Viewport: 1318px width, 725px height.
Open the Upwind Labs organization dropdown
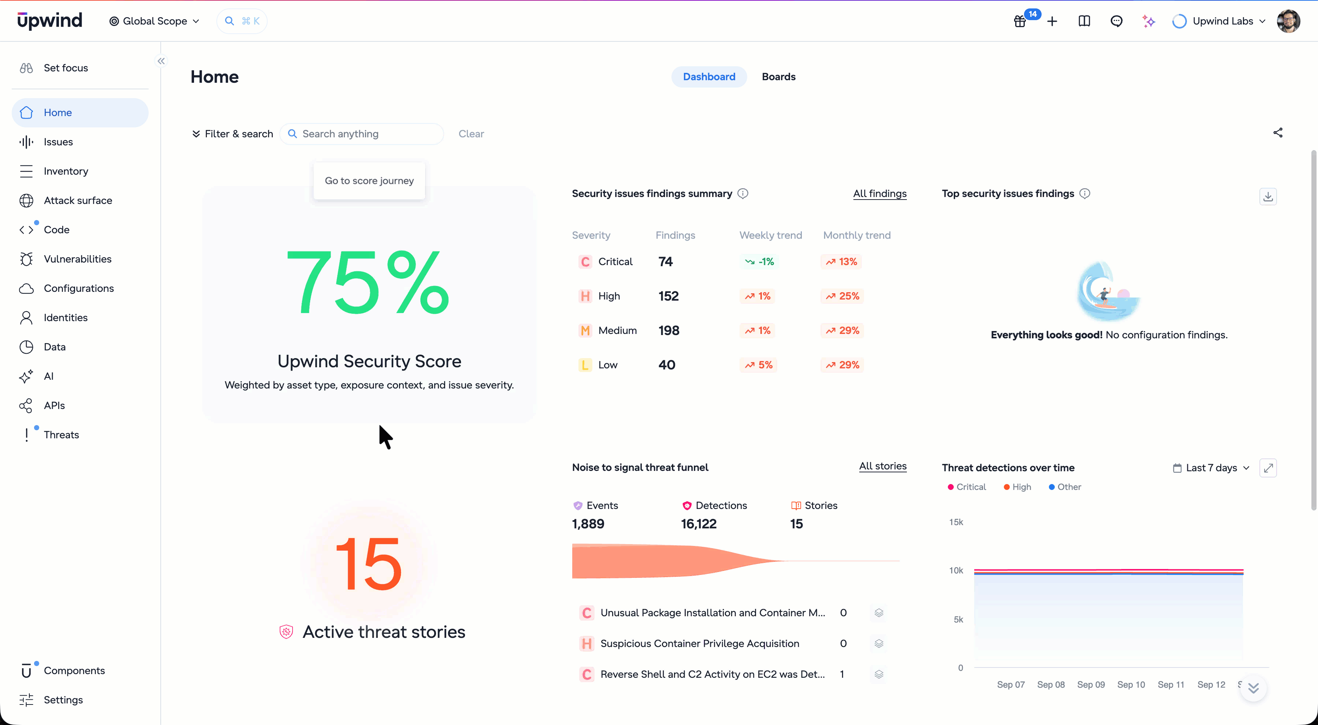(1219, 21)
